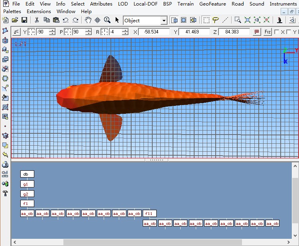
Task: Choose the magnifier zoom tool
Action: [x=107, y=20]
